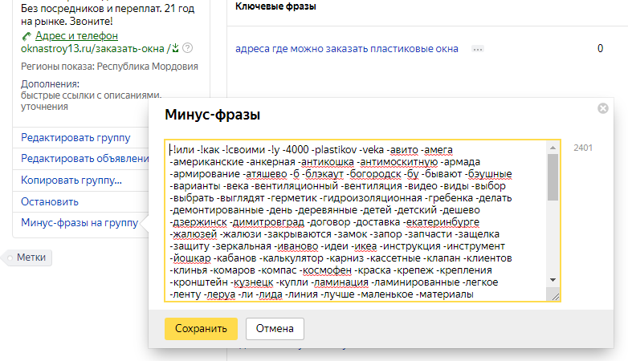Cancel editing with Отмена button
628x361 pixels.
pyautogui.click(x=275, y=329)
